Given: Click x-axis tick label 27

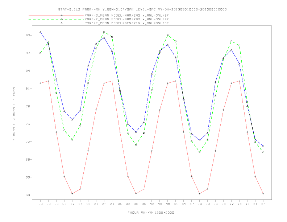Looking at the screenshot, I should pyautogui.click(x=112, y=204).
